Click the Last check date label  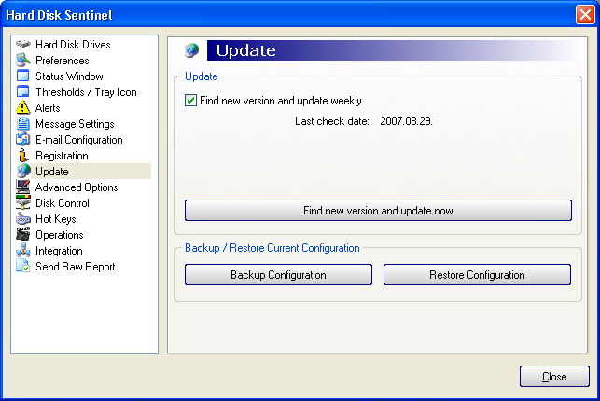[332, 121]
